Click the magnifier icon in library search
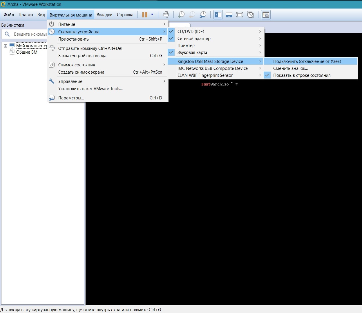The width and height of the screenshot is (362, 313). pos(7,34)
